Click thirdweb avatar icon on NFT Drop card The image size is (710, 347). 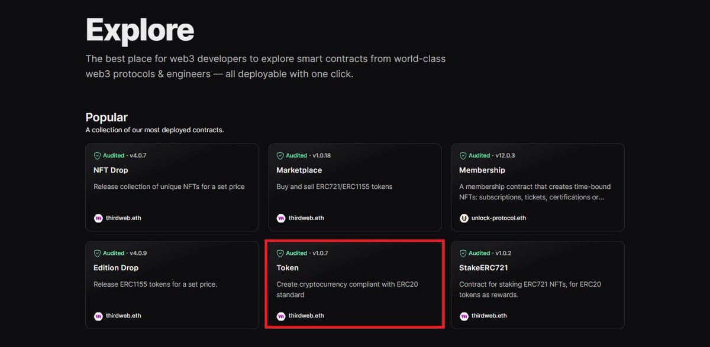click(x=98, y=218)
